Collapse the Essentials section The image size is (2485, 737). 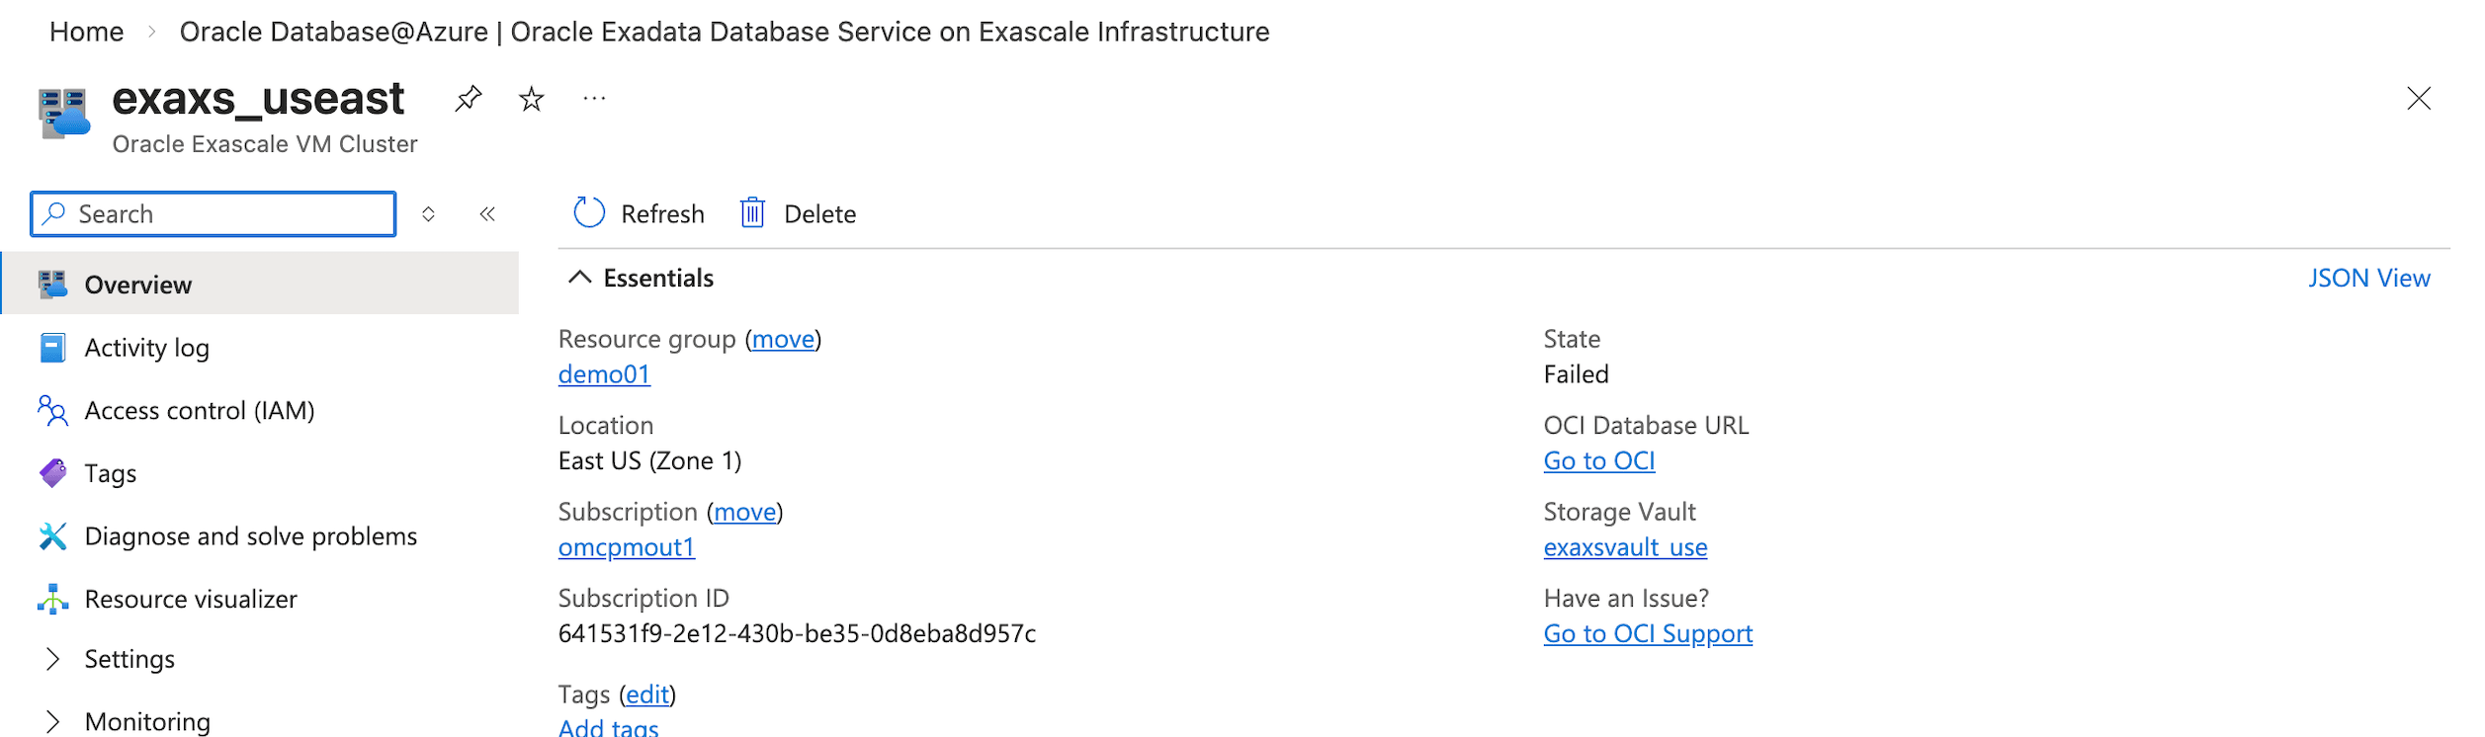[x=581, y=278]
